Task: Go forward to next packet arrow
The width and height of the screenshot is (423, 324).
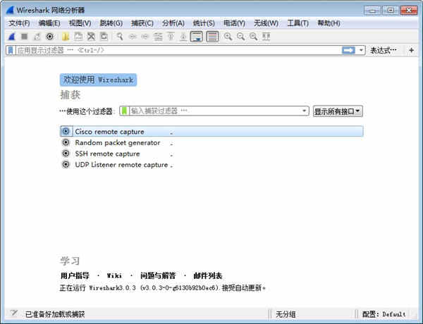Action: pos(145,37)
